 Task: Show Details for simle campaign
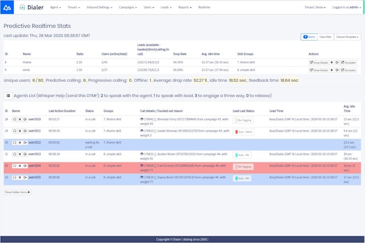click(x=319, y=70)
